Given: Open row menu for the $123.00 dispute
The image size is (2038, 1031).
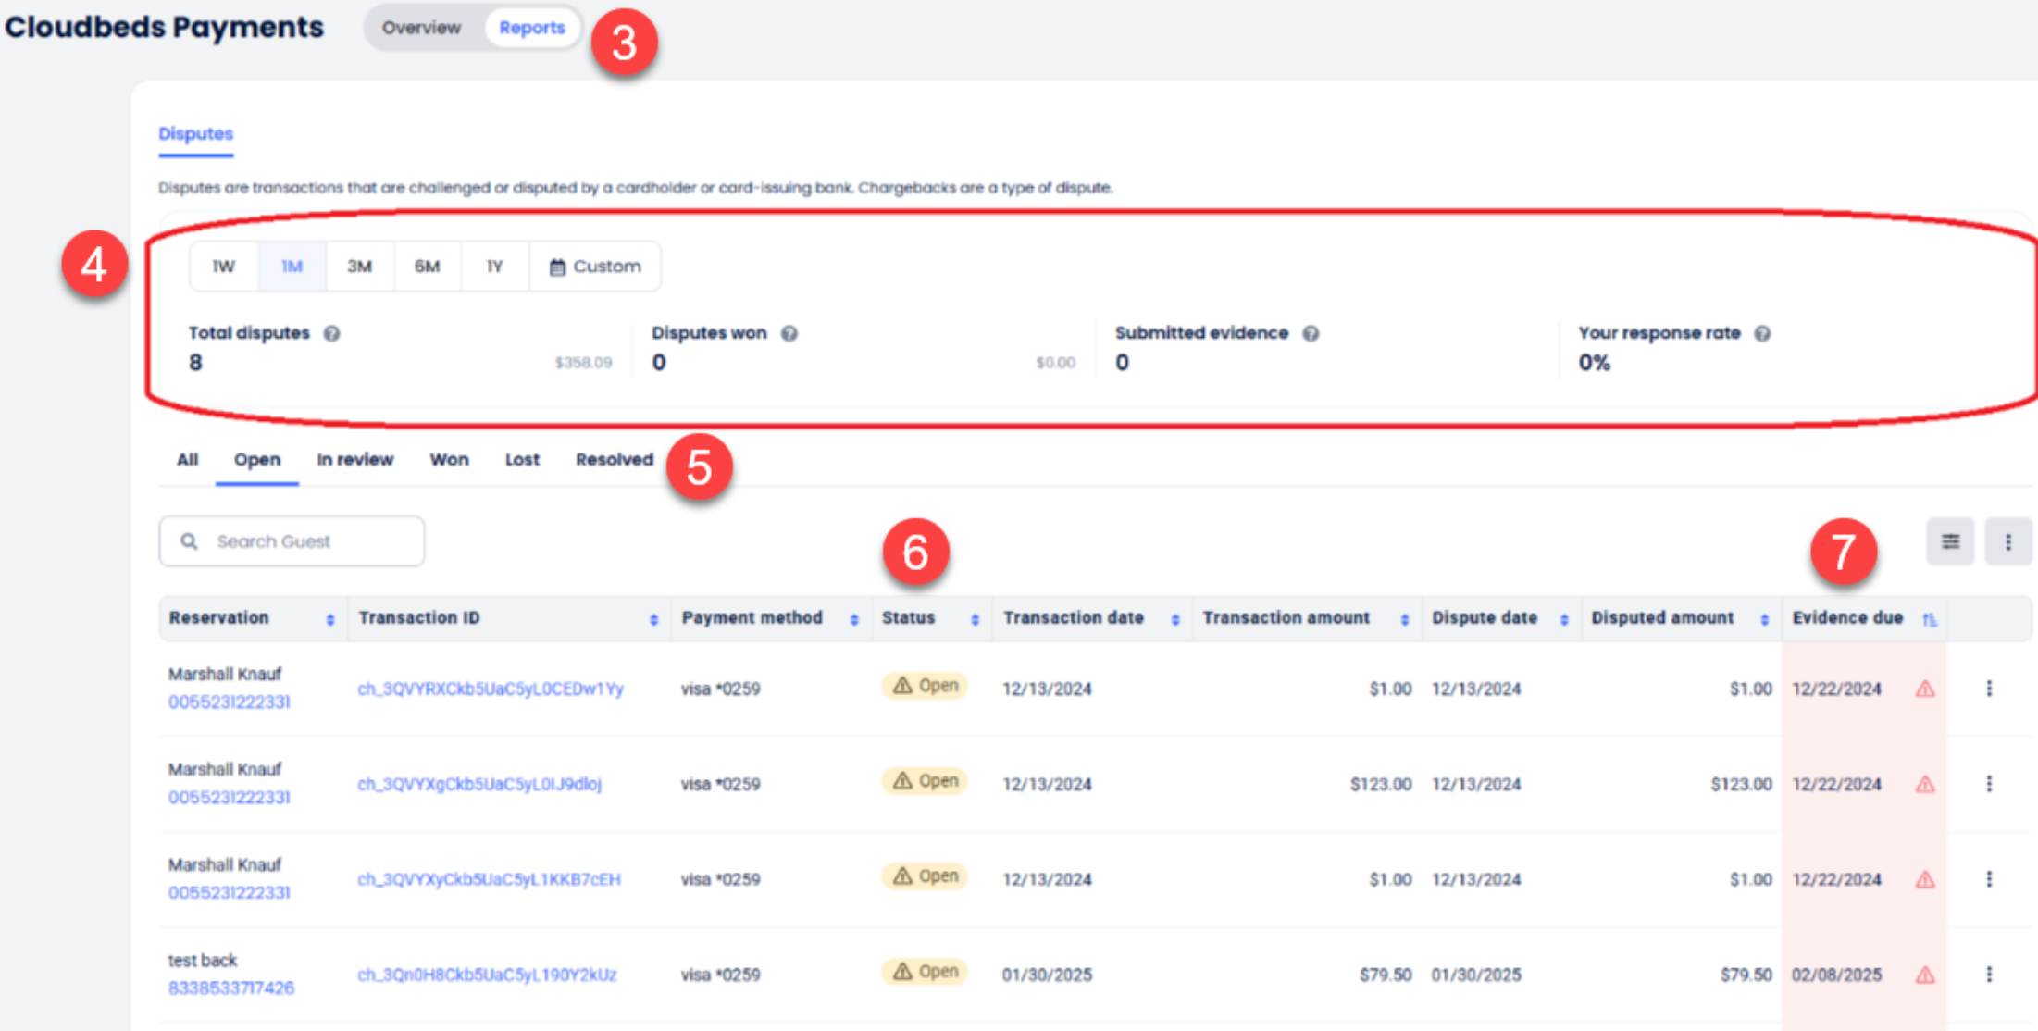Looking at the screenshot, I should point(1989,784).
